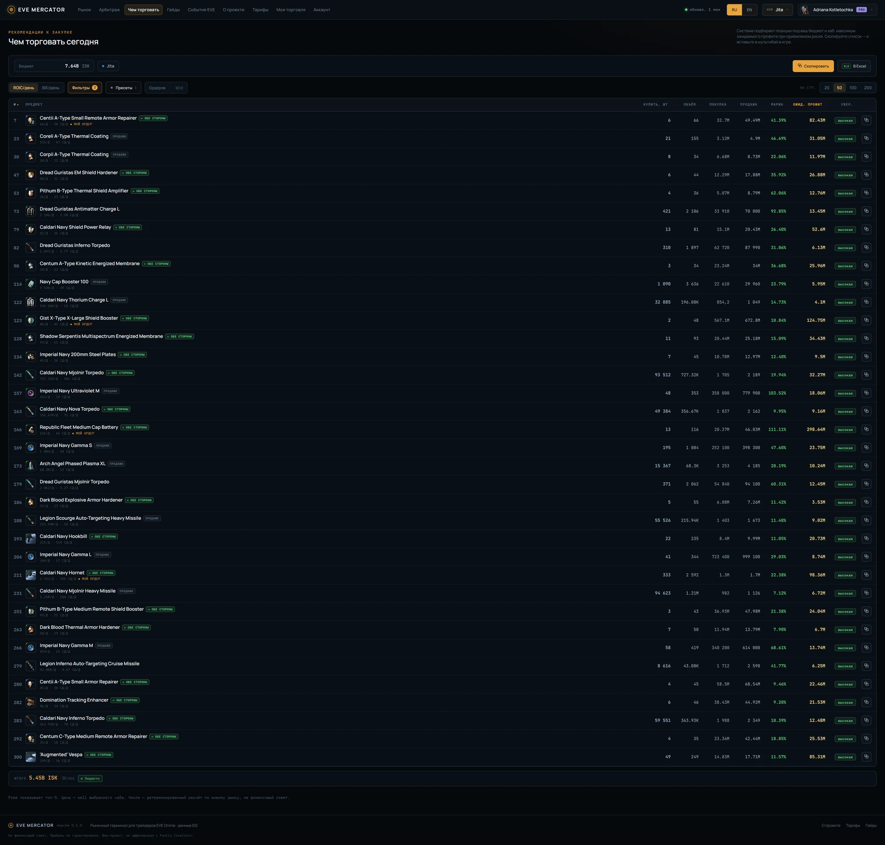Image resolution: width=885 pixels, height=845 pixels.
Task: Copy the Navy Cap Booster 100 row
Action: 866,284
